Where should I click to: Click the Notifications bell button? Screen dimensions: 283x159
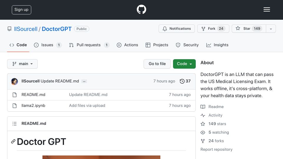coord(177,29)
